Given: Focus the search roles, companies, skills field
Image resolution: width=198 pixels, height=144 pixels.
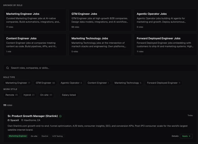Looking at the screenshot, I should pos(100,68).
